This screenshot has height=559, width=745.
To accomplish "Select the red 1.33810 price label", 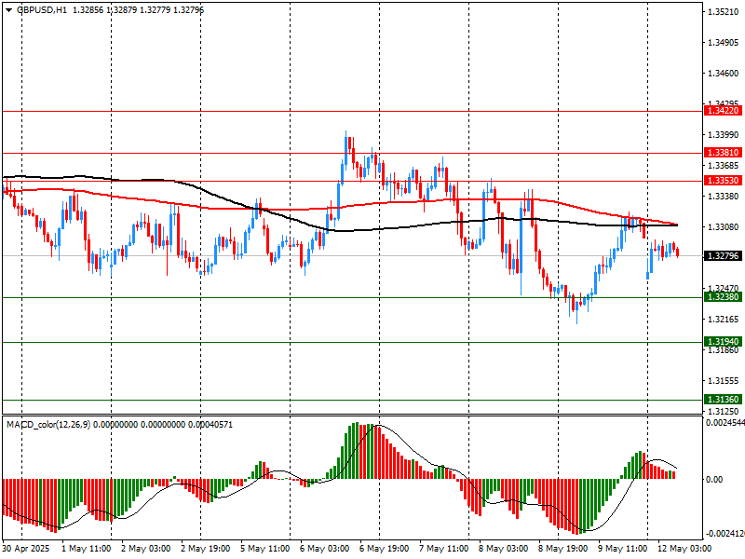I will (x=723, y=152).
